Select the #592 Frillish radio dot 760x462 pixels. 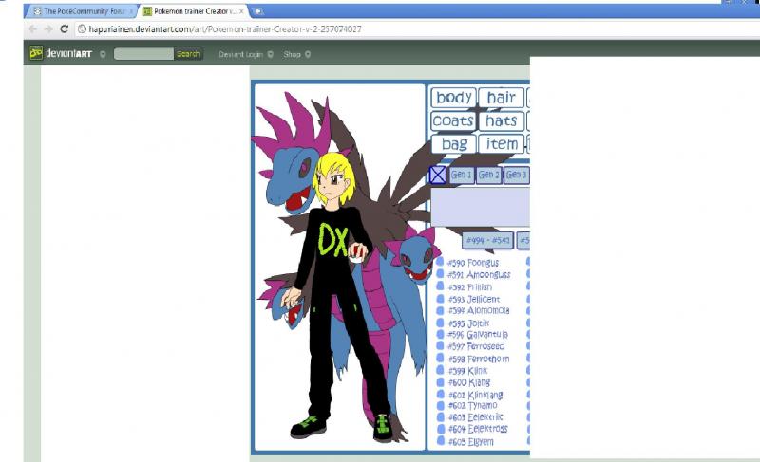[440, 286]
